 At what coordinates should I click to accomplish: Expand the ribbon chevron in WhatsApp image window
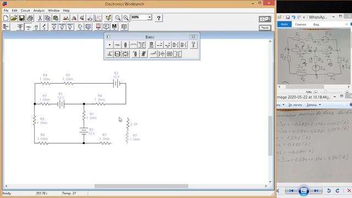346,24
